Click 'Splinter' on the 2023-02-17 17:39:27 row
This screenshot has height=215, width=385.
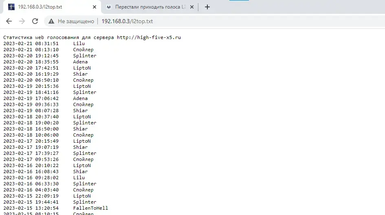pos(85,153)
